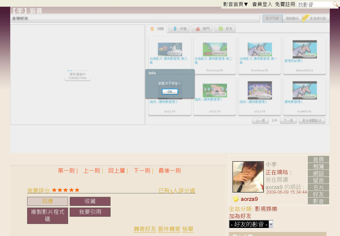
Task: Click the 收藏 favorite button
Action: (90, 201)
